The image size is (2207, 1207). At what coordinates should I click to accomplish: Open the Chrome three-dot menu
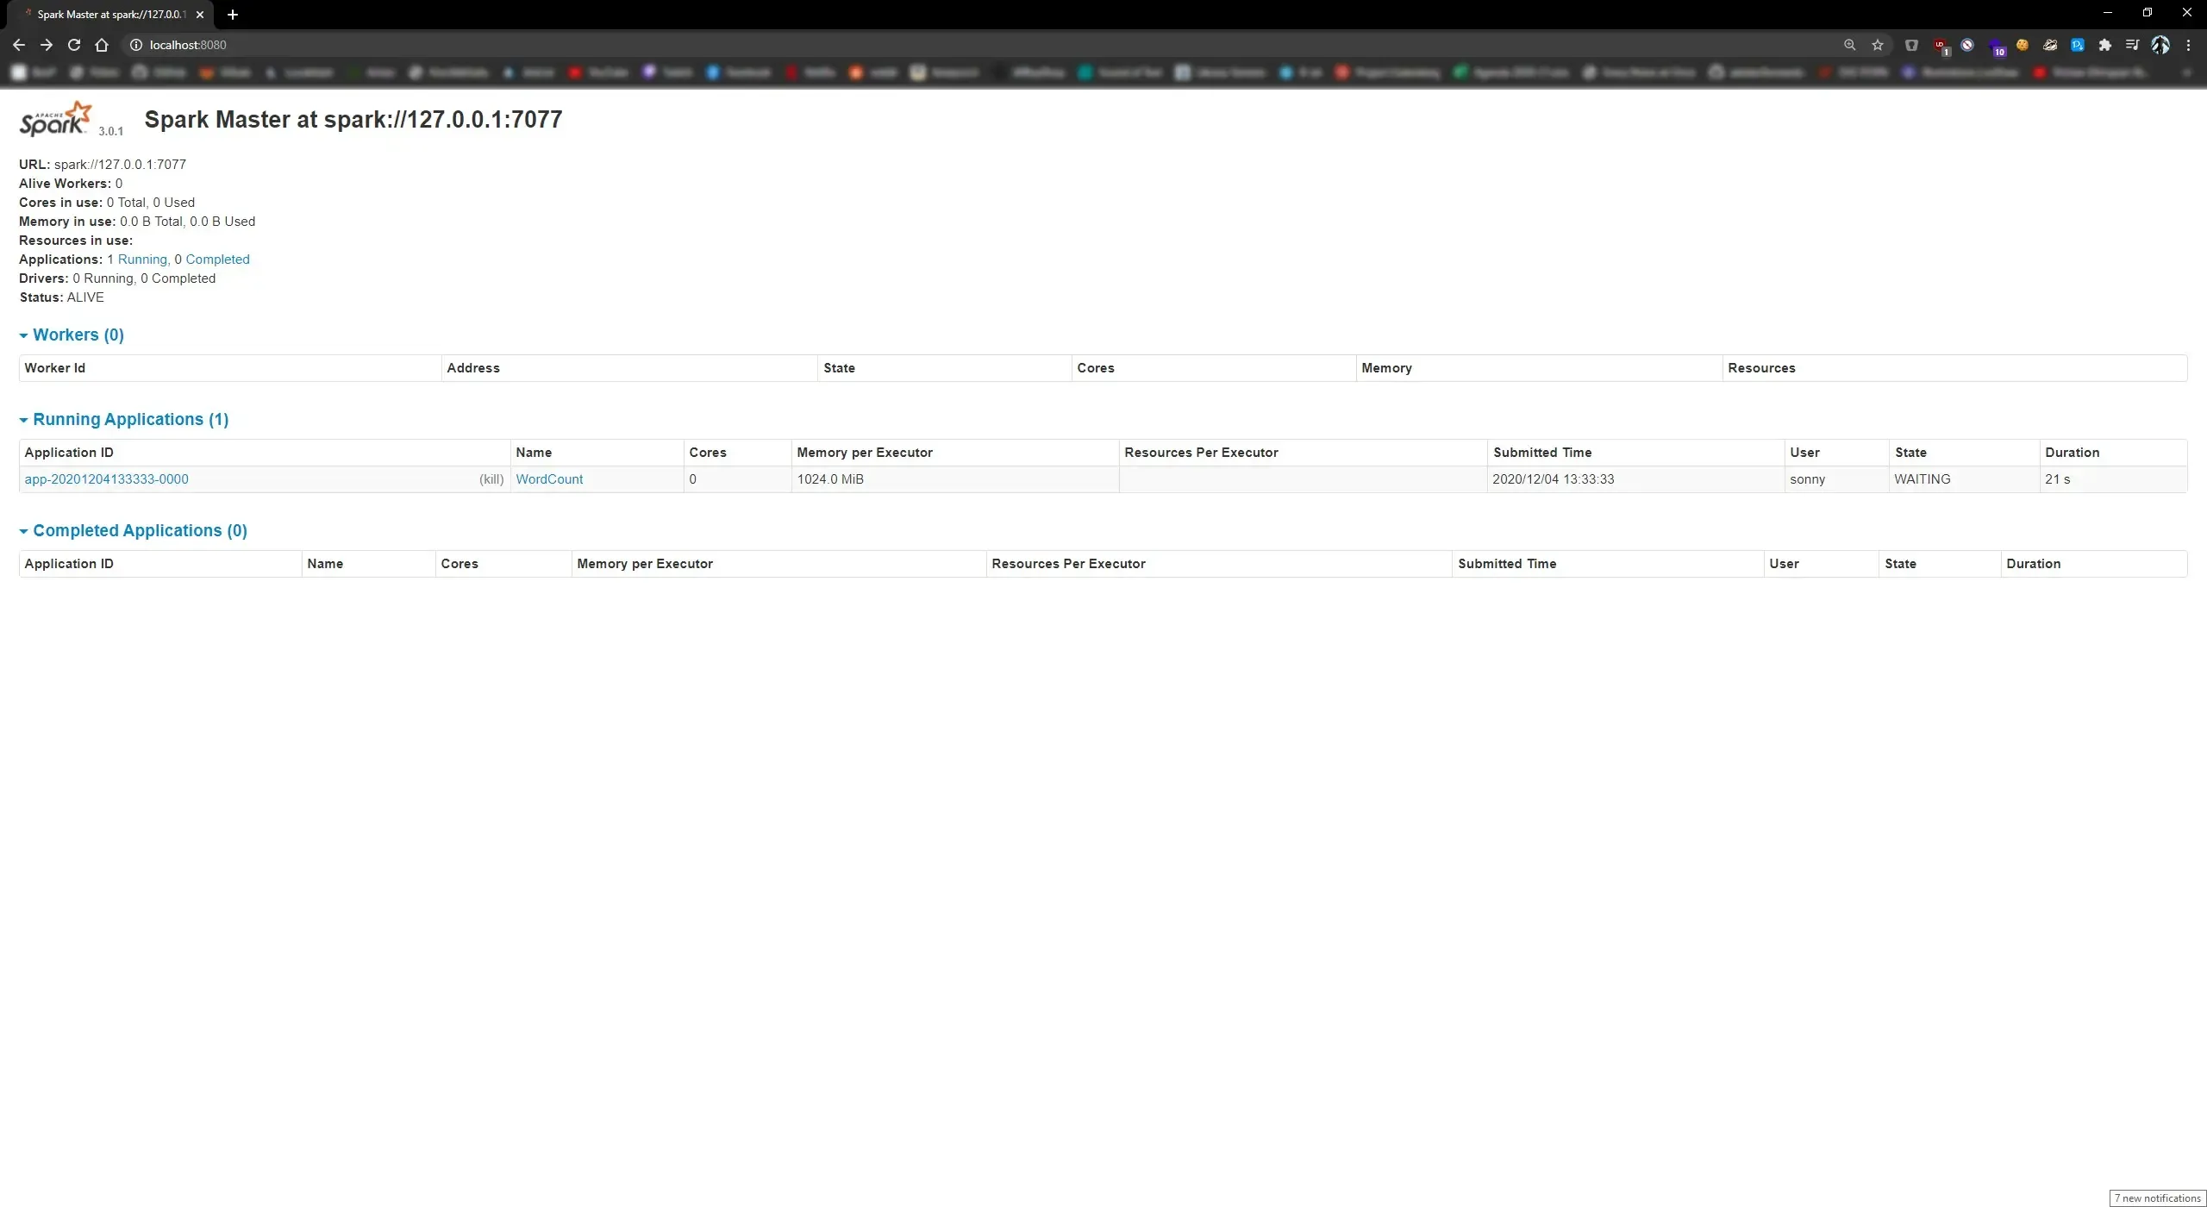click(2188, 45)
